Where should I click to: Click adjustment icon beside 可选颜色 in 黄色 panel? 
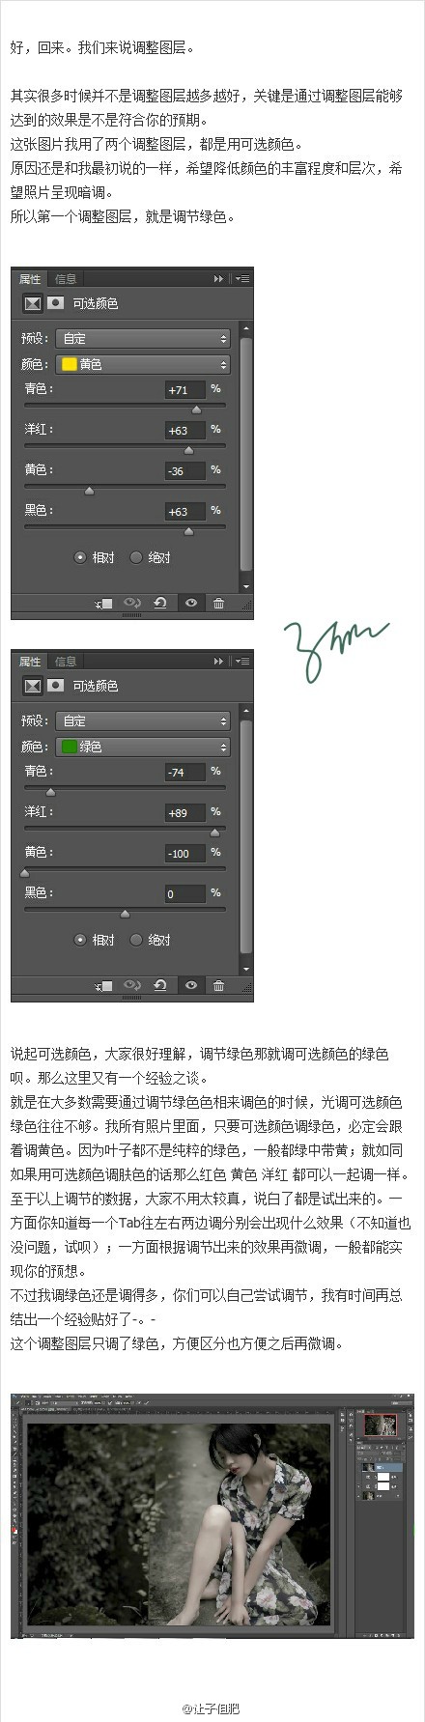pos(33,303)
